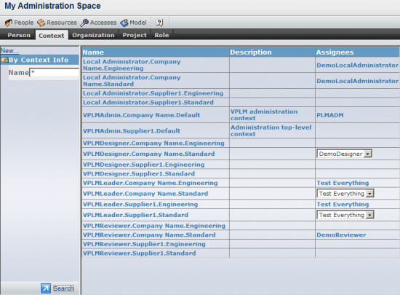Click the PLMADM assignee
Screen dimensions: 400x295
point(330,115)
